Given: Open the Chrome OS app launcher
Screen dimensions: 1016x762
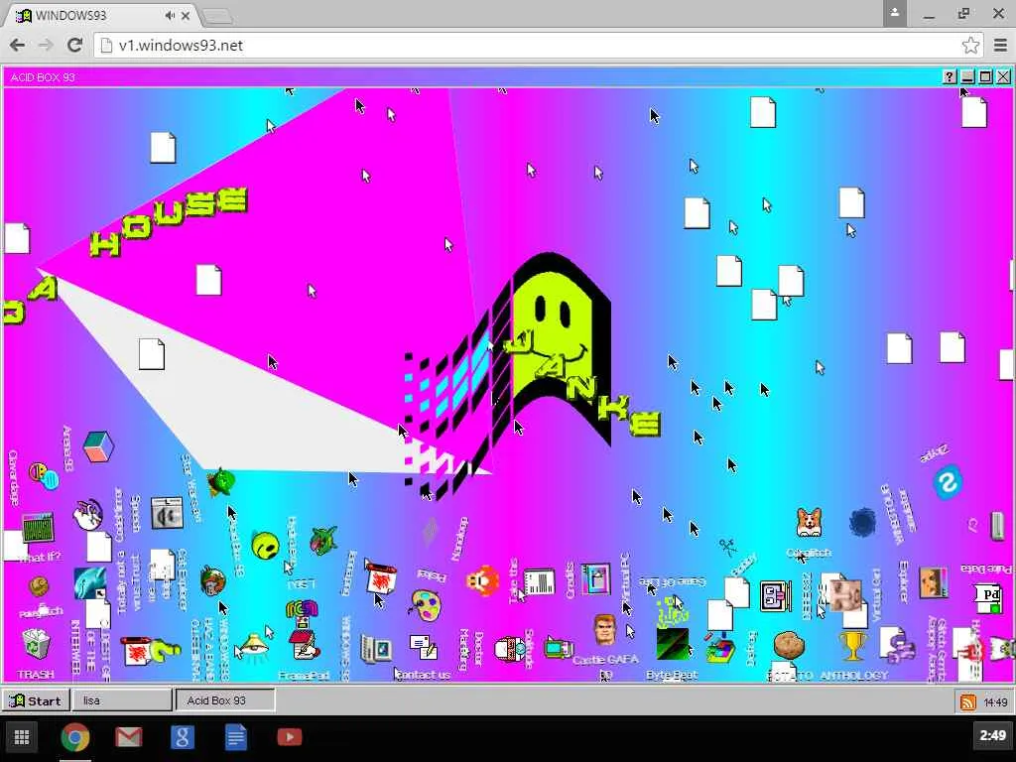Looking at the screenshot, I should [x=22, y=737].
